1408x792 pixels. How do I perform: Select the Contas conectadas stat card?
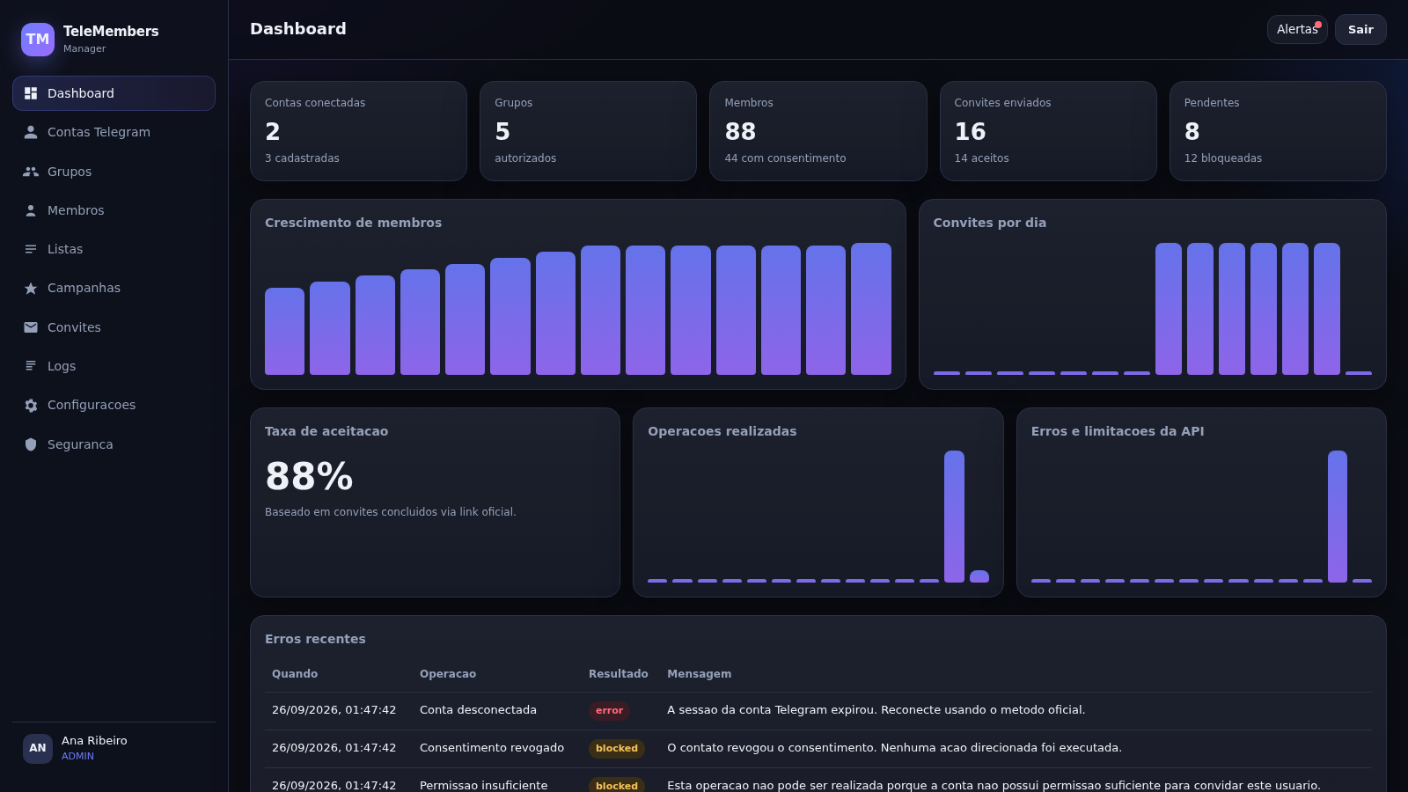(358, 131)
